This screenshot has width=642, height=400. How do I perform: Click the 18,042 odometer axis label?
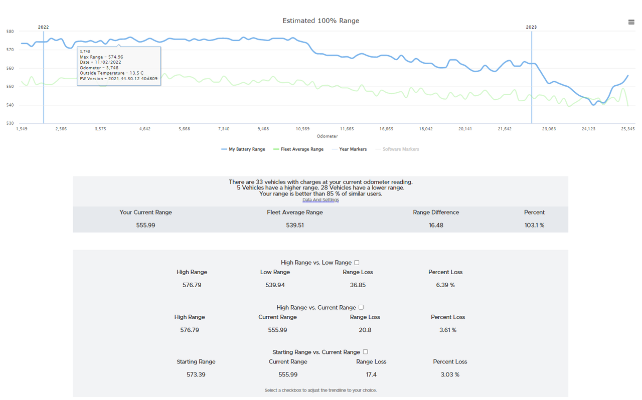pos(425,129)
